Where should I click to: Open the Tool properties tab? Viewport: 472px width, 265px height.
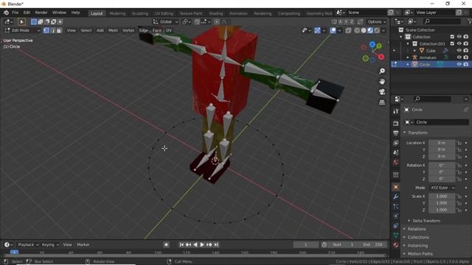(396, 111)
